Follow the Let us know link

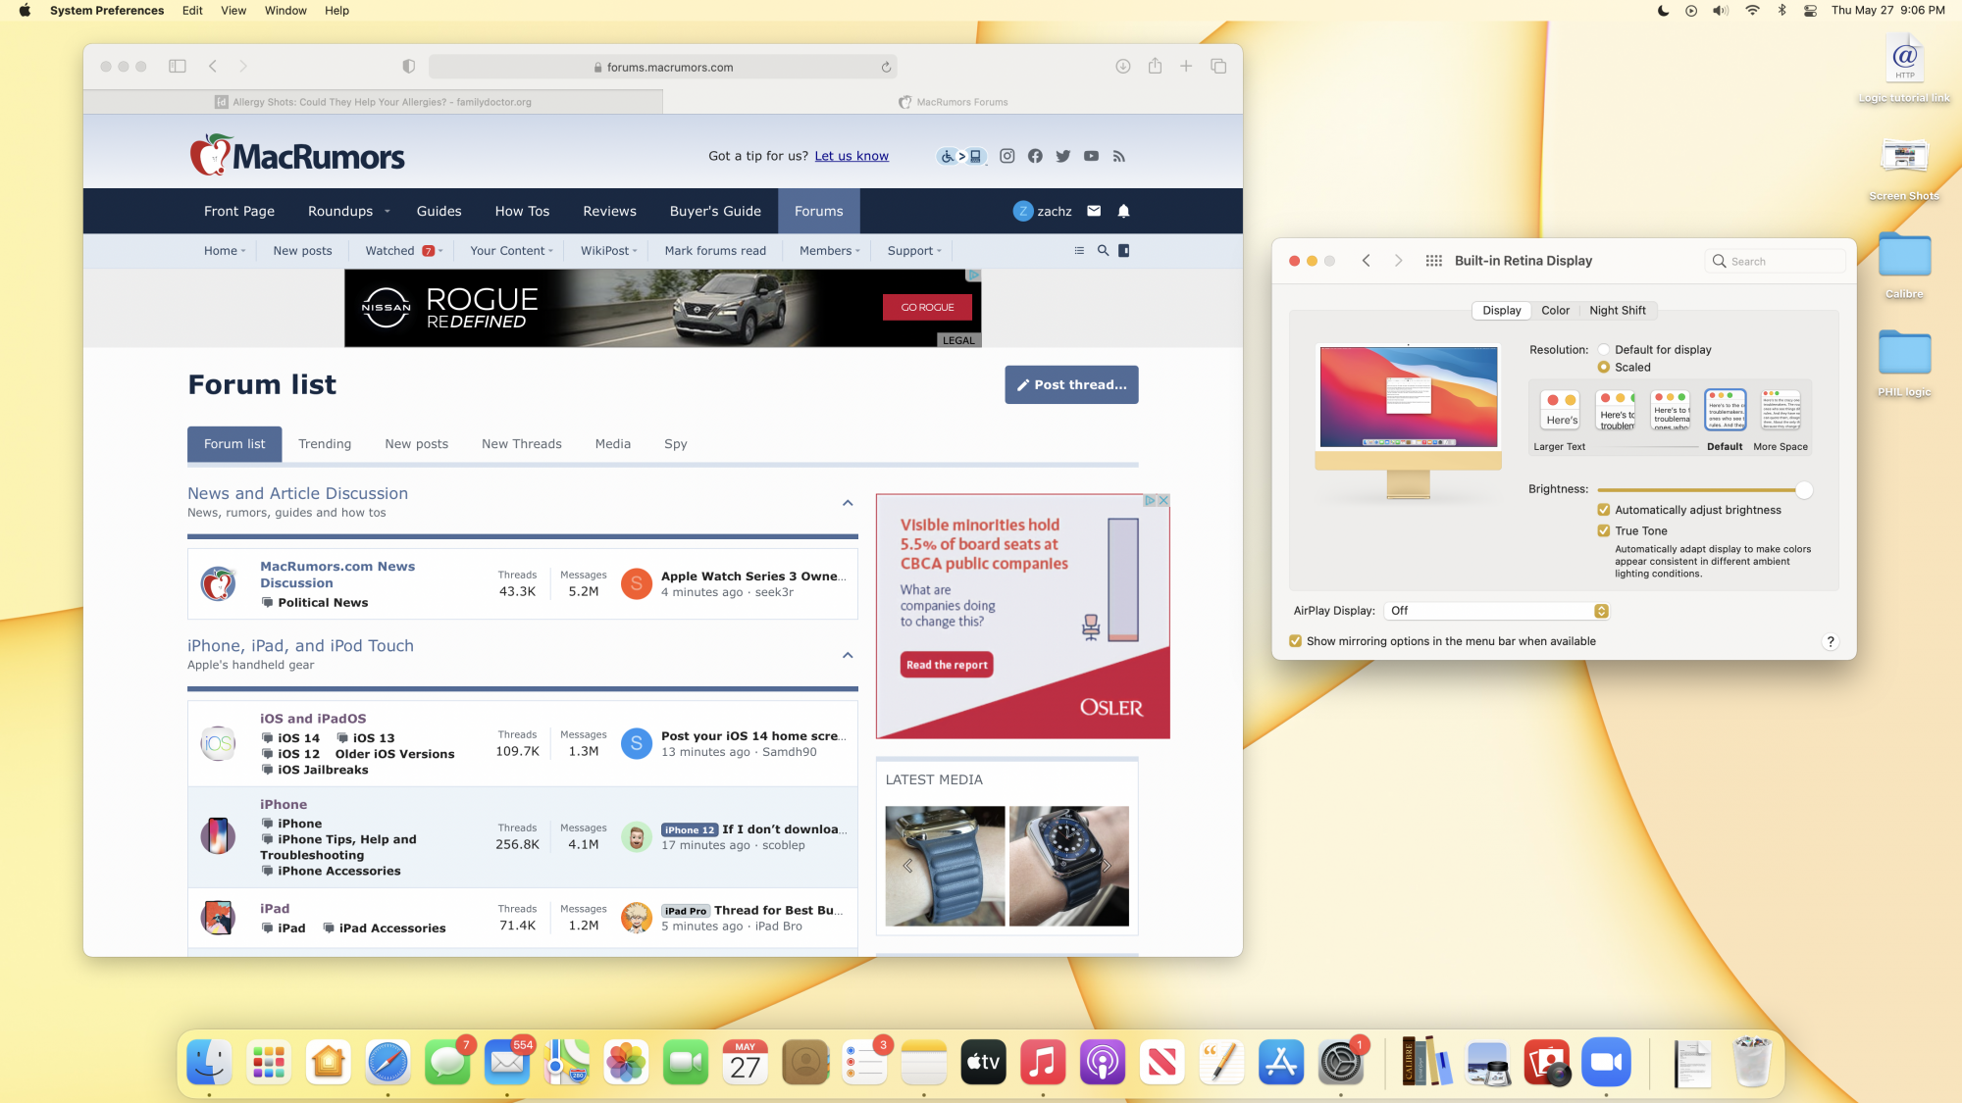851,156
